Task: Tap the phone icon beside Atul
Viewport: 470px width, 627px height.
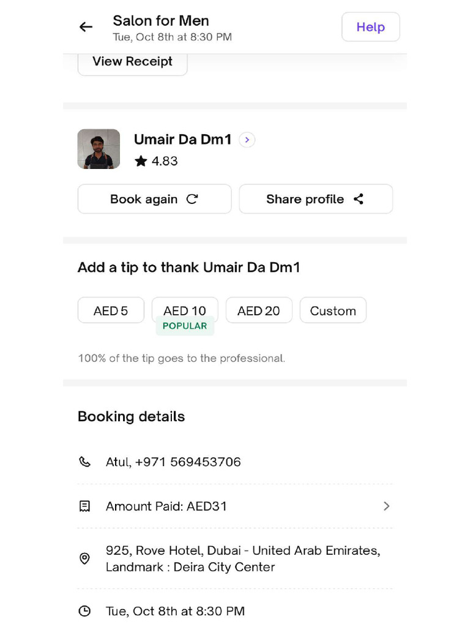Action: [x=85, y=462]
